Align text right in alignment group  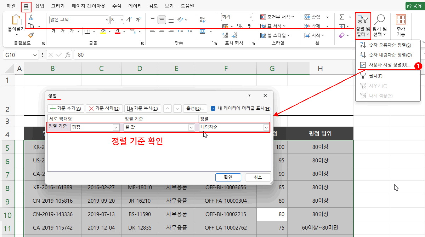tap(171, 31)
